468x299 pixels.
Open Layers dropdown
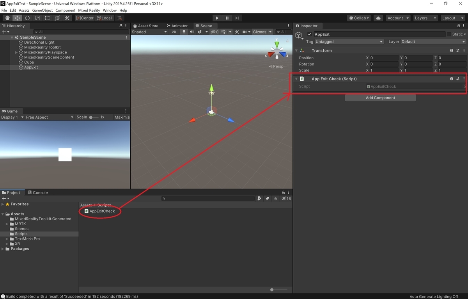pyautogui.click(x=425, y=18)
